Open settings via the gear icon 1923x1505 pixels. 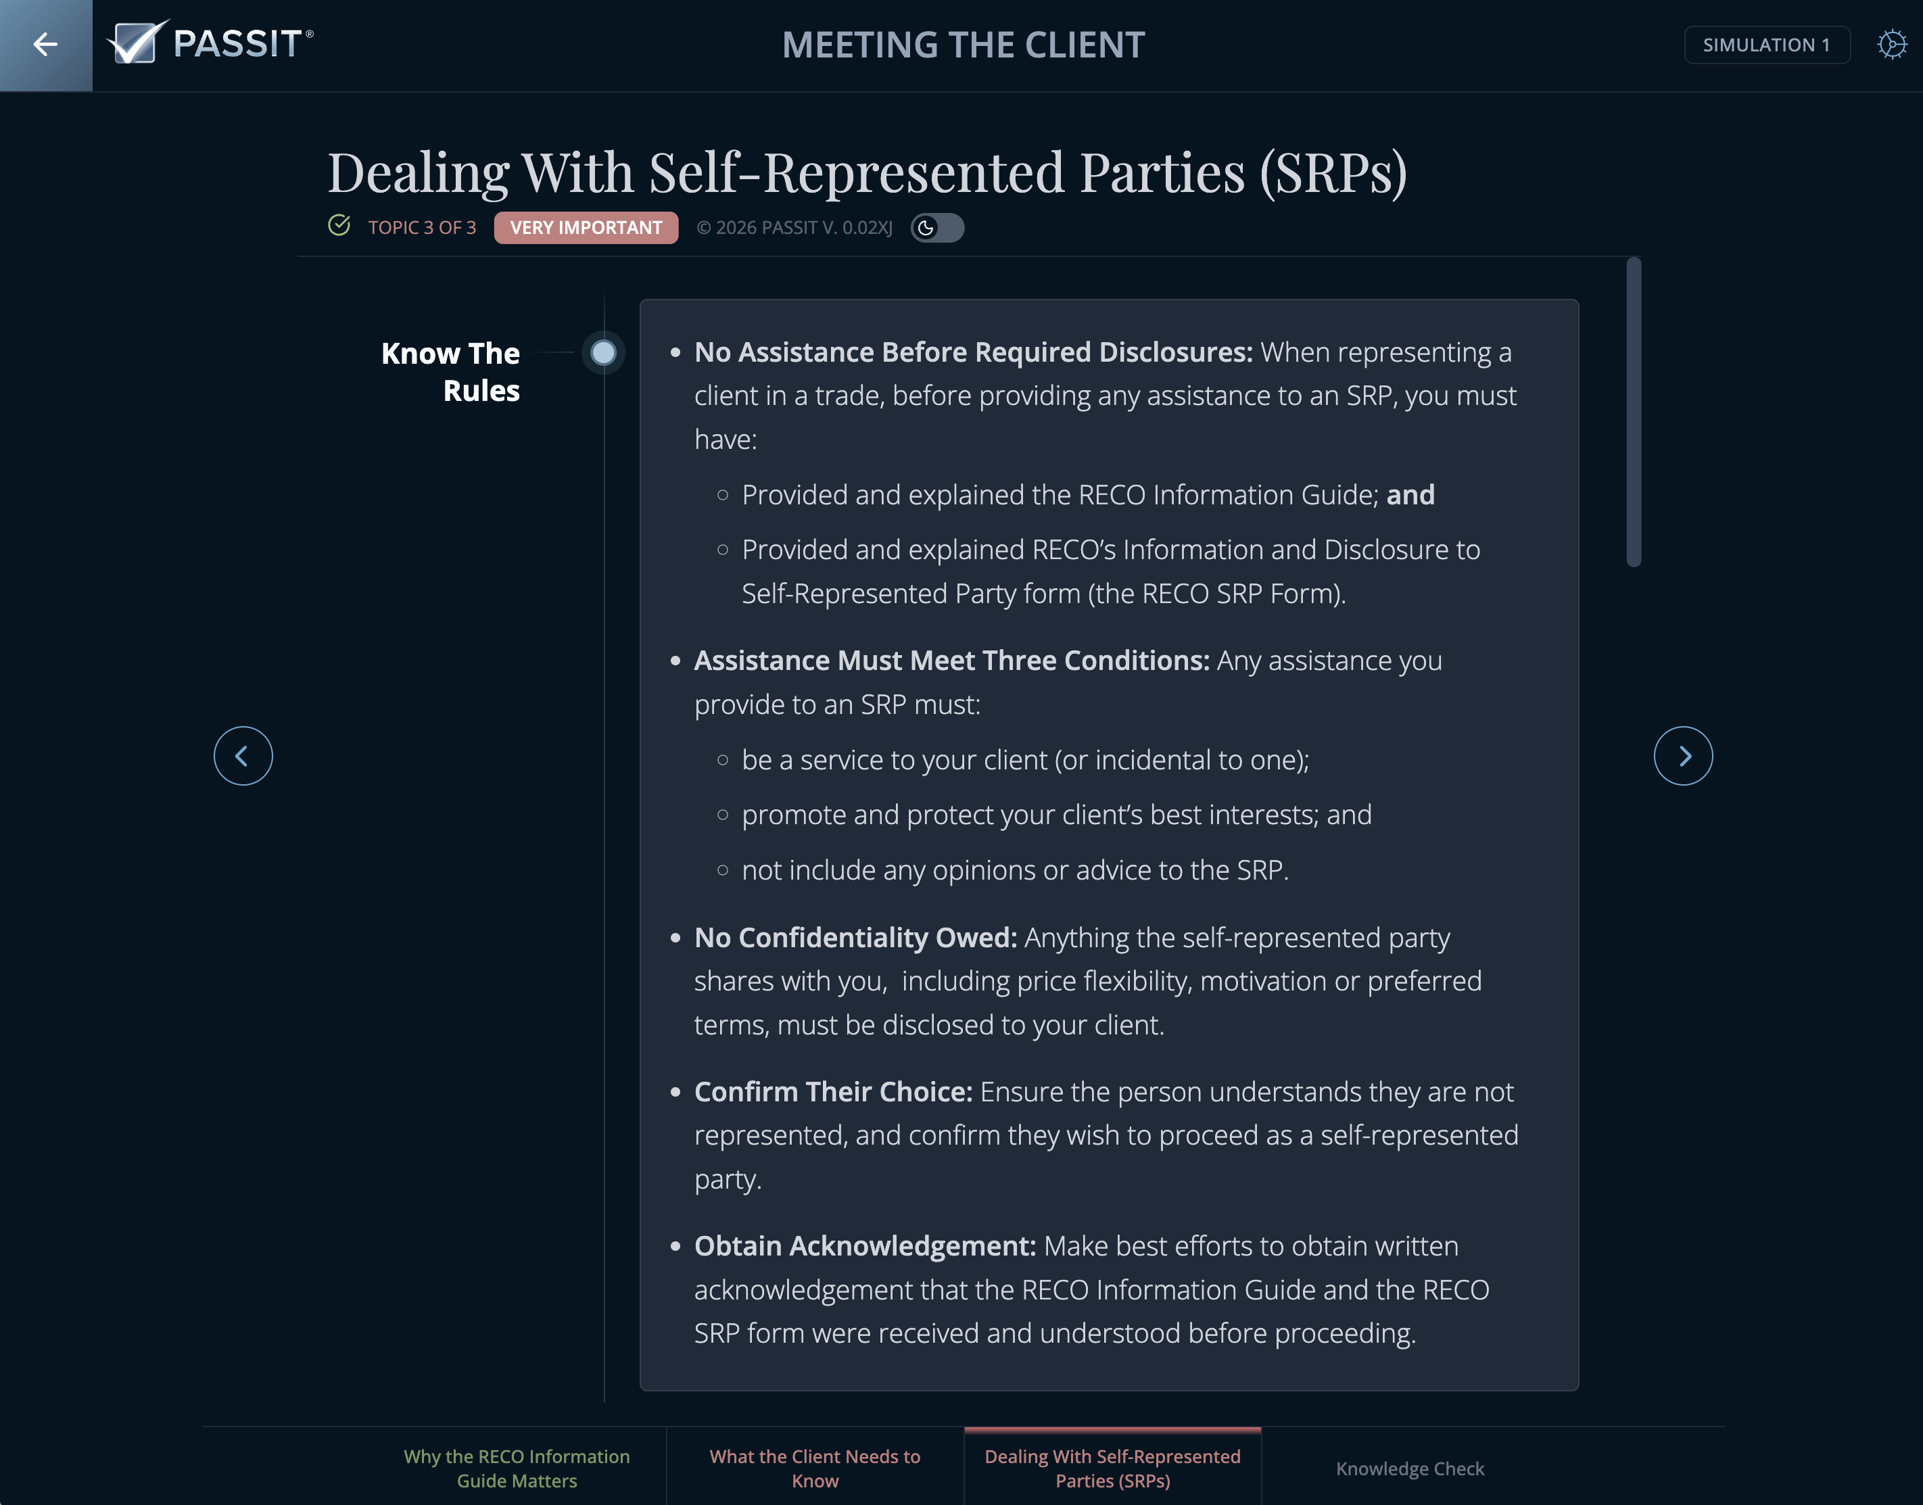click(1891, 45)
